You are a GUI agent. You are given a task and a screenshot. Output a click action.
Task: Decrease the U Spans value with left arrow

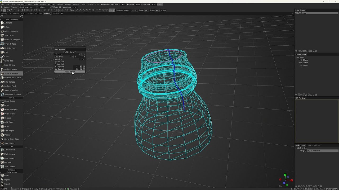click(55, 67)
